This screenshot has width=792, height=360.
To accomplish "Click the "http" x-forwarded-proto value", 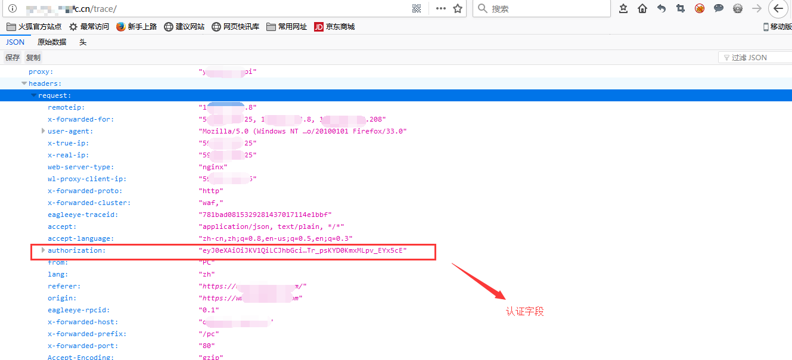I will 210,191.
